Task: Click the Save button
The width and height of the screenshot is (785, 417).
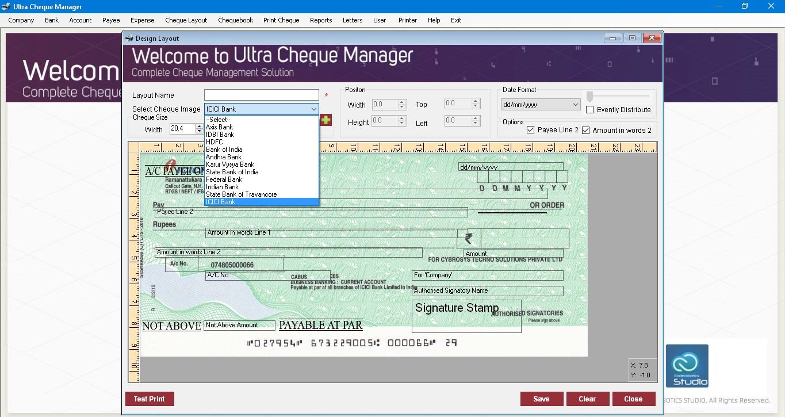Action: pos(541,399)
